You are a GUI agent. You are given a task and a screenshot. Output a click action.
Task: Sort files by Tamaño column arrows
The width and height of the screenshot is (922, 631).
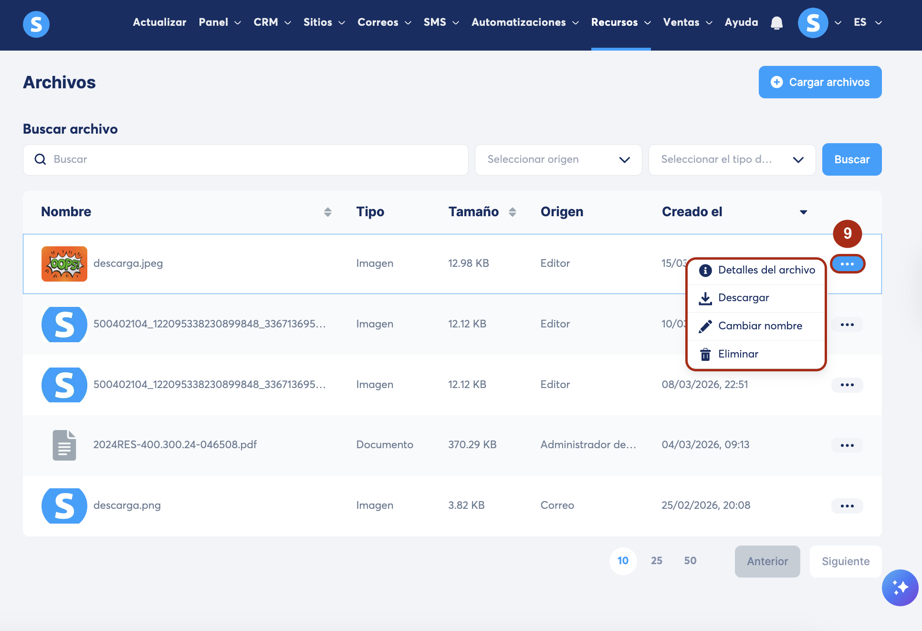[512, 212]
